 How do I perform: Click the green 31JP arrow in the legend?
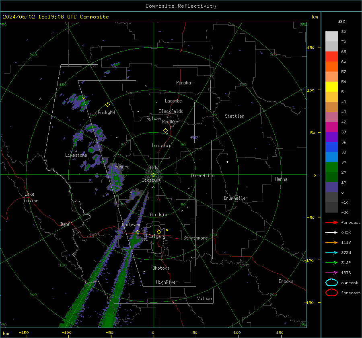point(331,262)
